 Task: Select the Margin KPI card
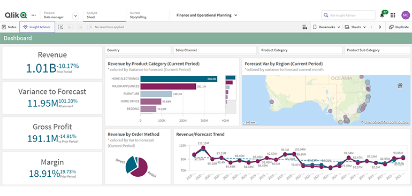(52, 168)
